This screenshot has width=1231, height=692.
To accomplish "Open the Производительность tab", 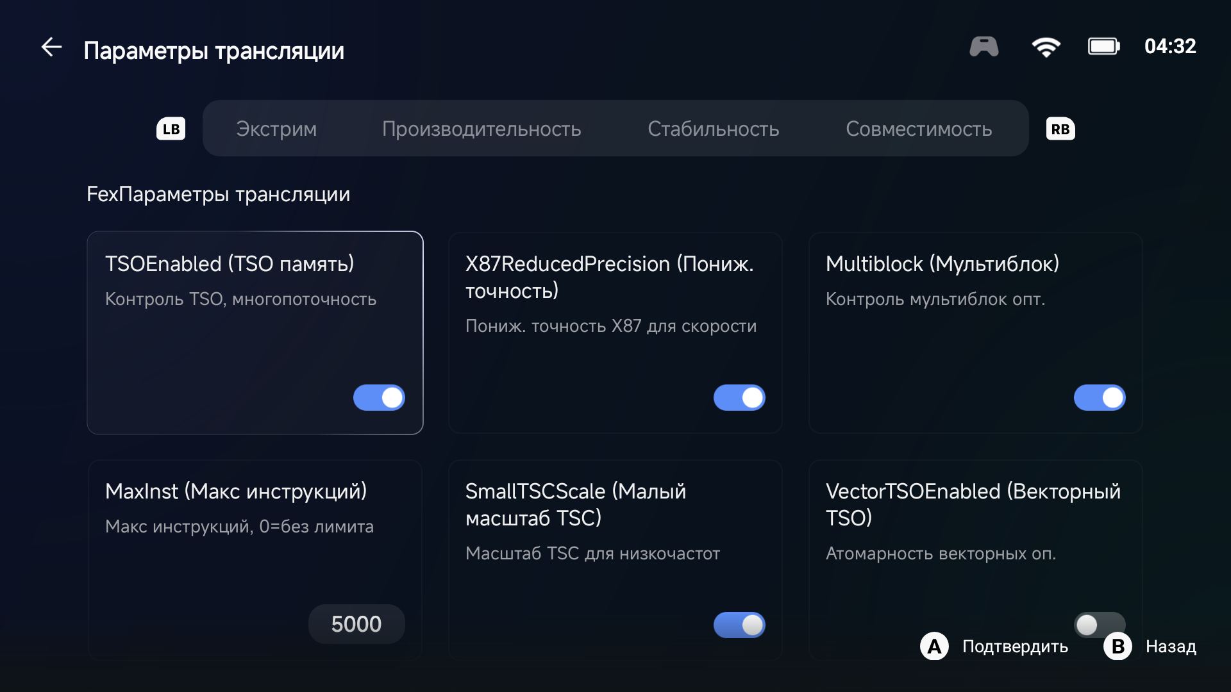I will click(x=482, y=129).
